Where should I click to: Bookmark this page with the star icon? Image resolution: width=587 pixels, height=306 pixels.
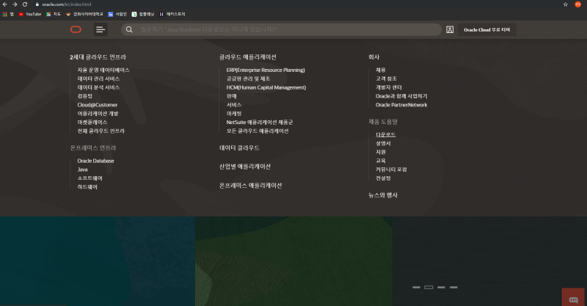click(565, 4)
